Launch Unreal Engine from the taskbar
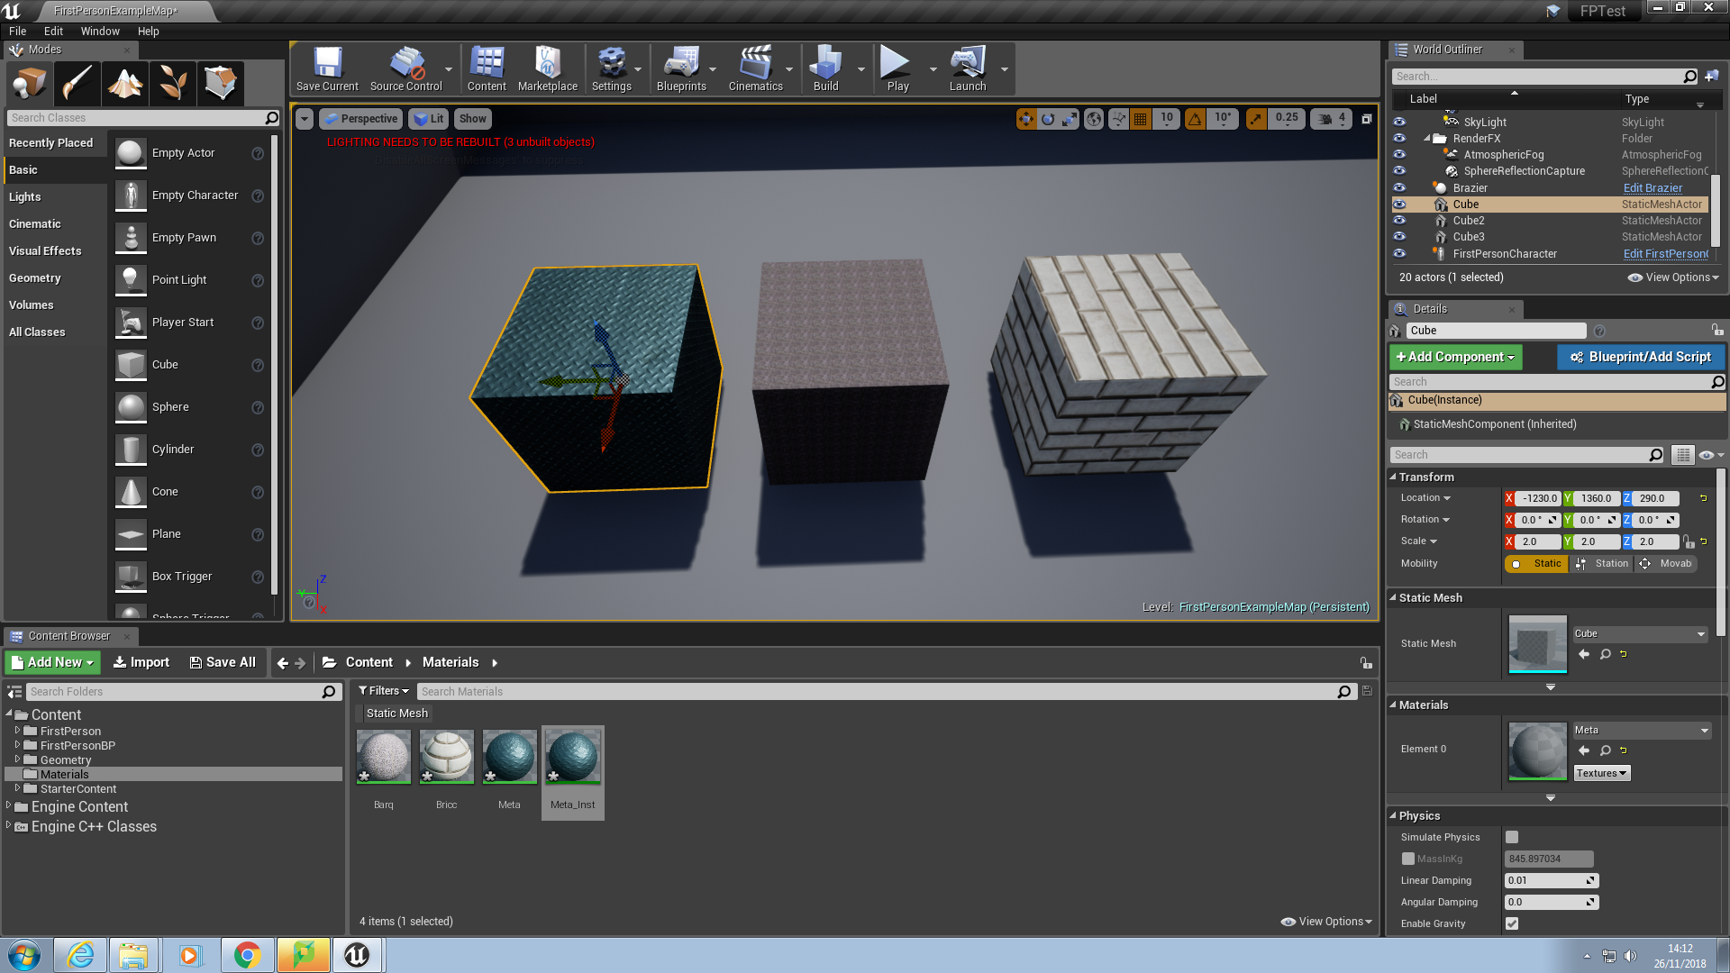 (x=357, y=955)
